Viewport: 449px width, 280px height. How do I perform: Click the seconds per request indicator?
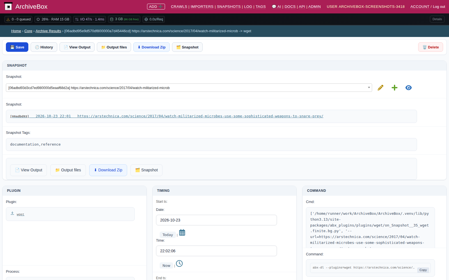(x=154, y=19)
